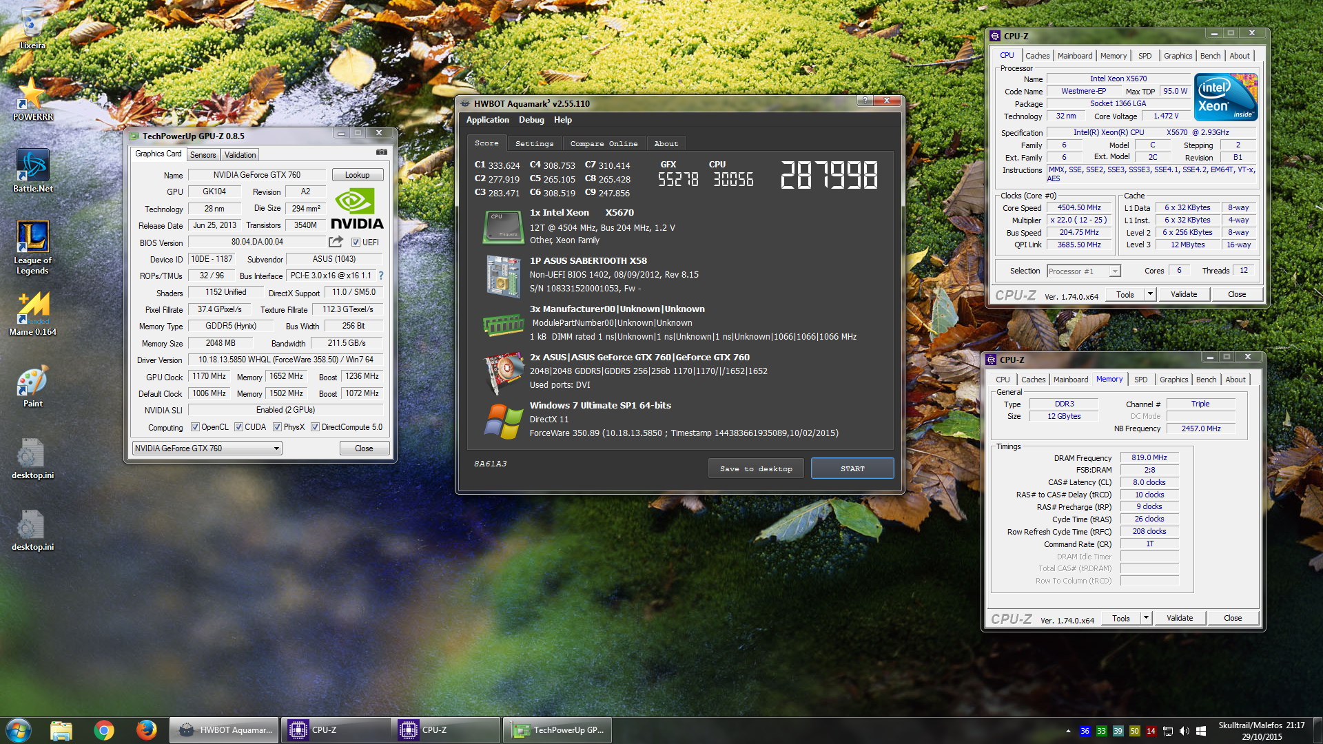This screenshot has width=1323, height=744.
Task: Click the Intel Xeon logo in CPU-Z
Action: pyautogui.click(x=1226, y=97)
